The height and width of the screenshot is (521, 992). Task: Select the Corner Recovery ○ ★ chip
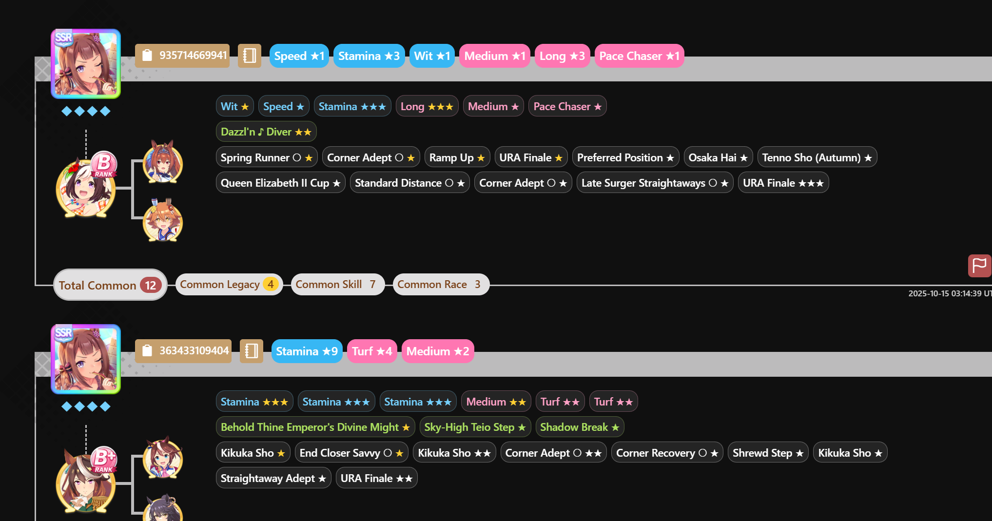click(667, 453)
